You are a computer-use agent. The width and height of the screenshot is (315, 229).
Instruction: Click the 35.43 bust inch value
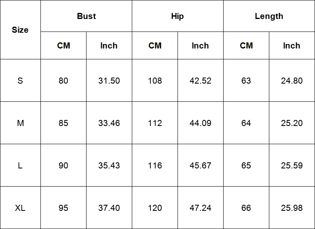click(x=109, y=165)
